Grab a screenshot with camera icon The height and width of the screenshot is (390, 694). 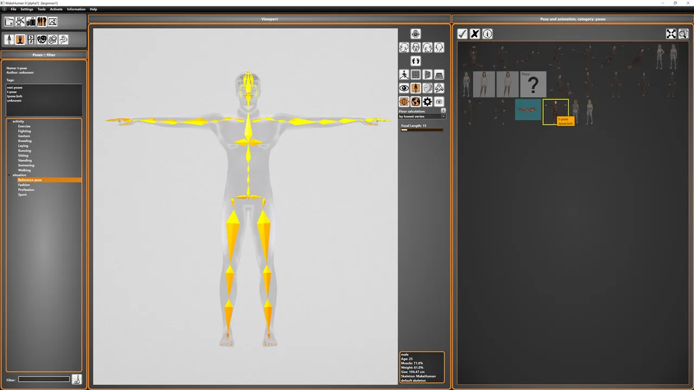439,101
